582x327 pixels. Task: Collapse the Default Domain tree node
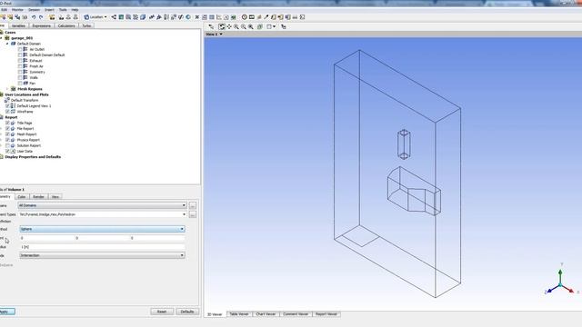pos(7,44)
